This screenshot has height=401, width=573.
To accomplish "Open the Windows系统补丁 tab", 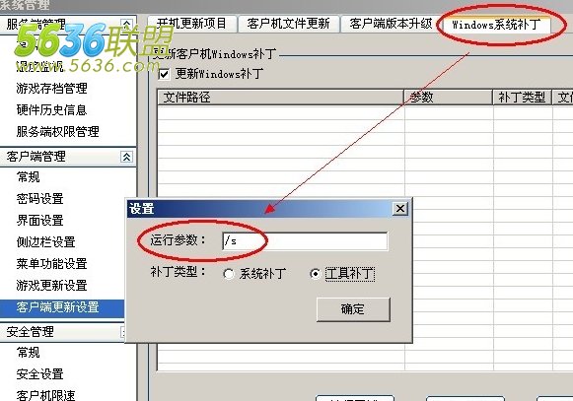I will pyautogui.click(x=495, y=25).
